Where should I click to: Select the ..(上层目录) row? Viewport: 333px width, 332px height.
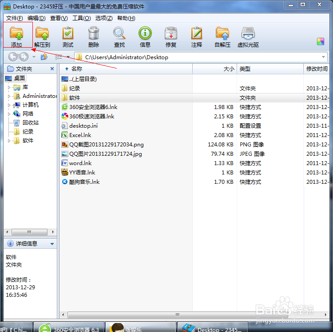pos(194,79)
